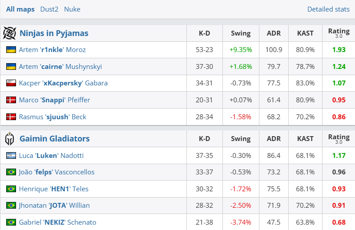Open Ninjas in Pyjamas team page
Viewport: 355px width, 230px height.
point(54,33)
